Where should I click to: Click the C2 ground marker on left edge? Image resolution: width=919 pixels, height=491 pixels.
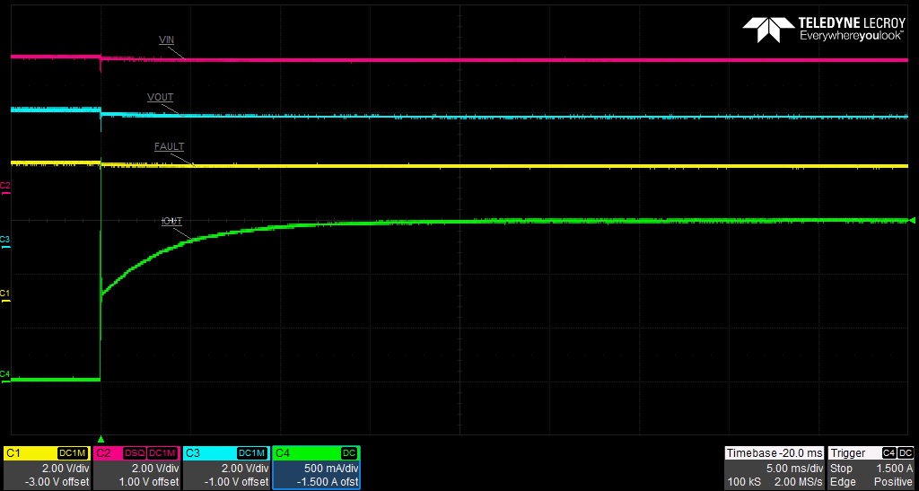tap(4, 187)
